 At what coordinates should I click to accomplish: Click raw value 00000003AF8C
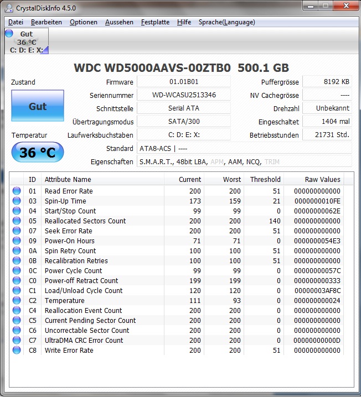[x=317, y=291]
